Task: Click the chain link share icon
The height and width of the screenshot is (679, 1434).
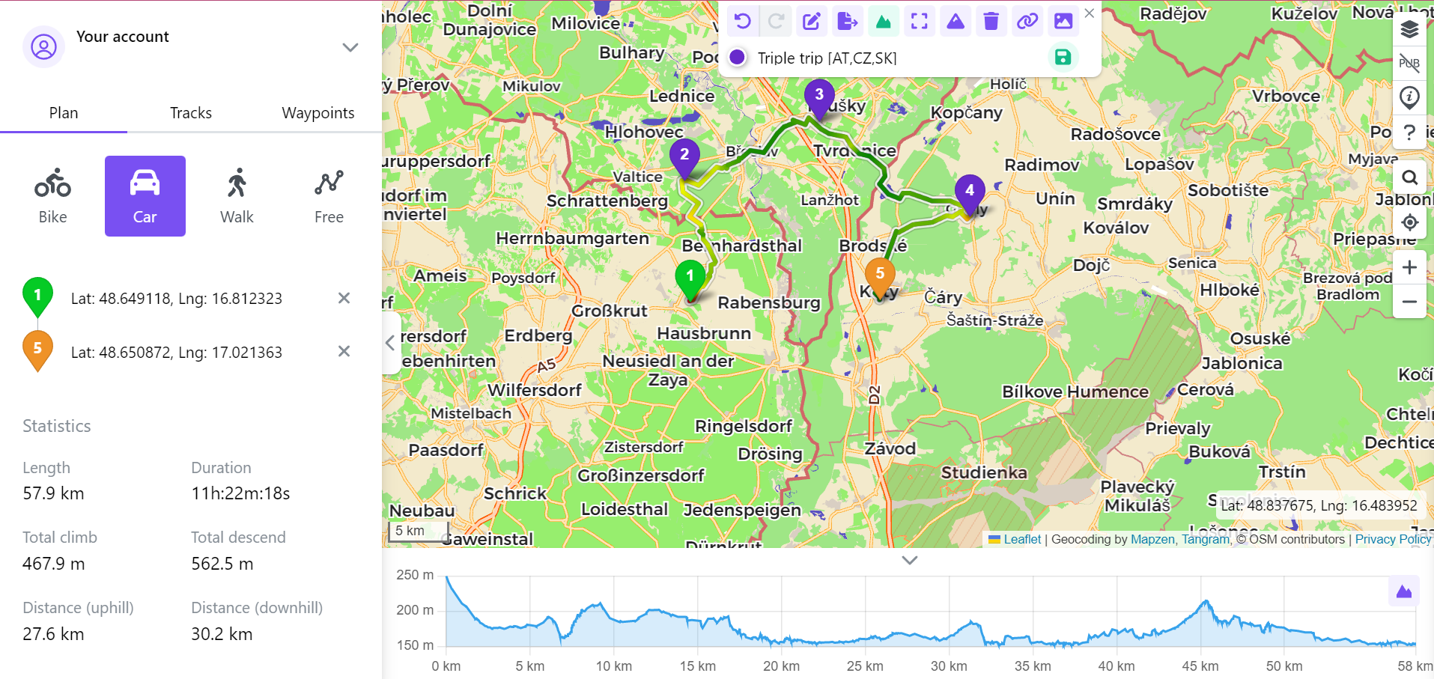Action: (1027, 21)
